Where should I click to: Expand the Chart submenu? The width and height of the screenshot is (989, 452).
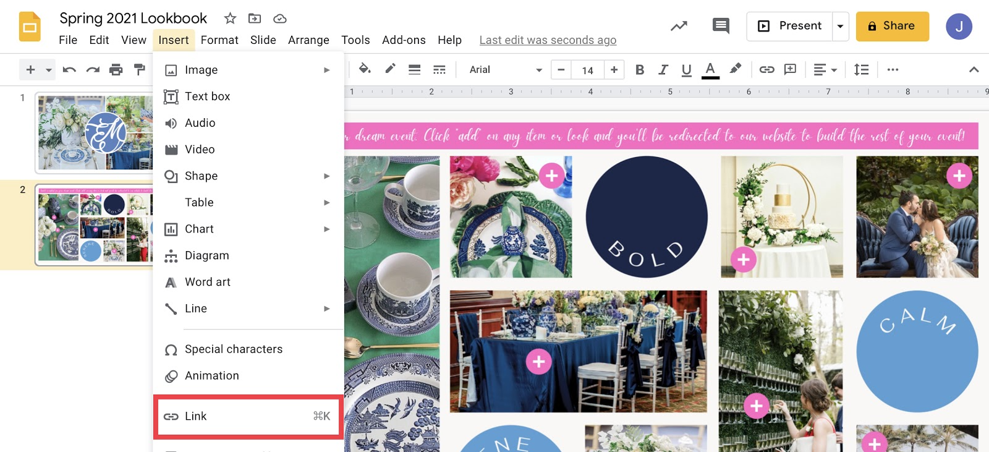(x=248, y=229)
